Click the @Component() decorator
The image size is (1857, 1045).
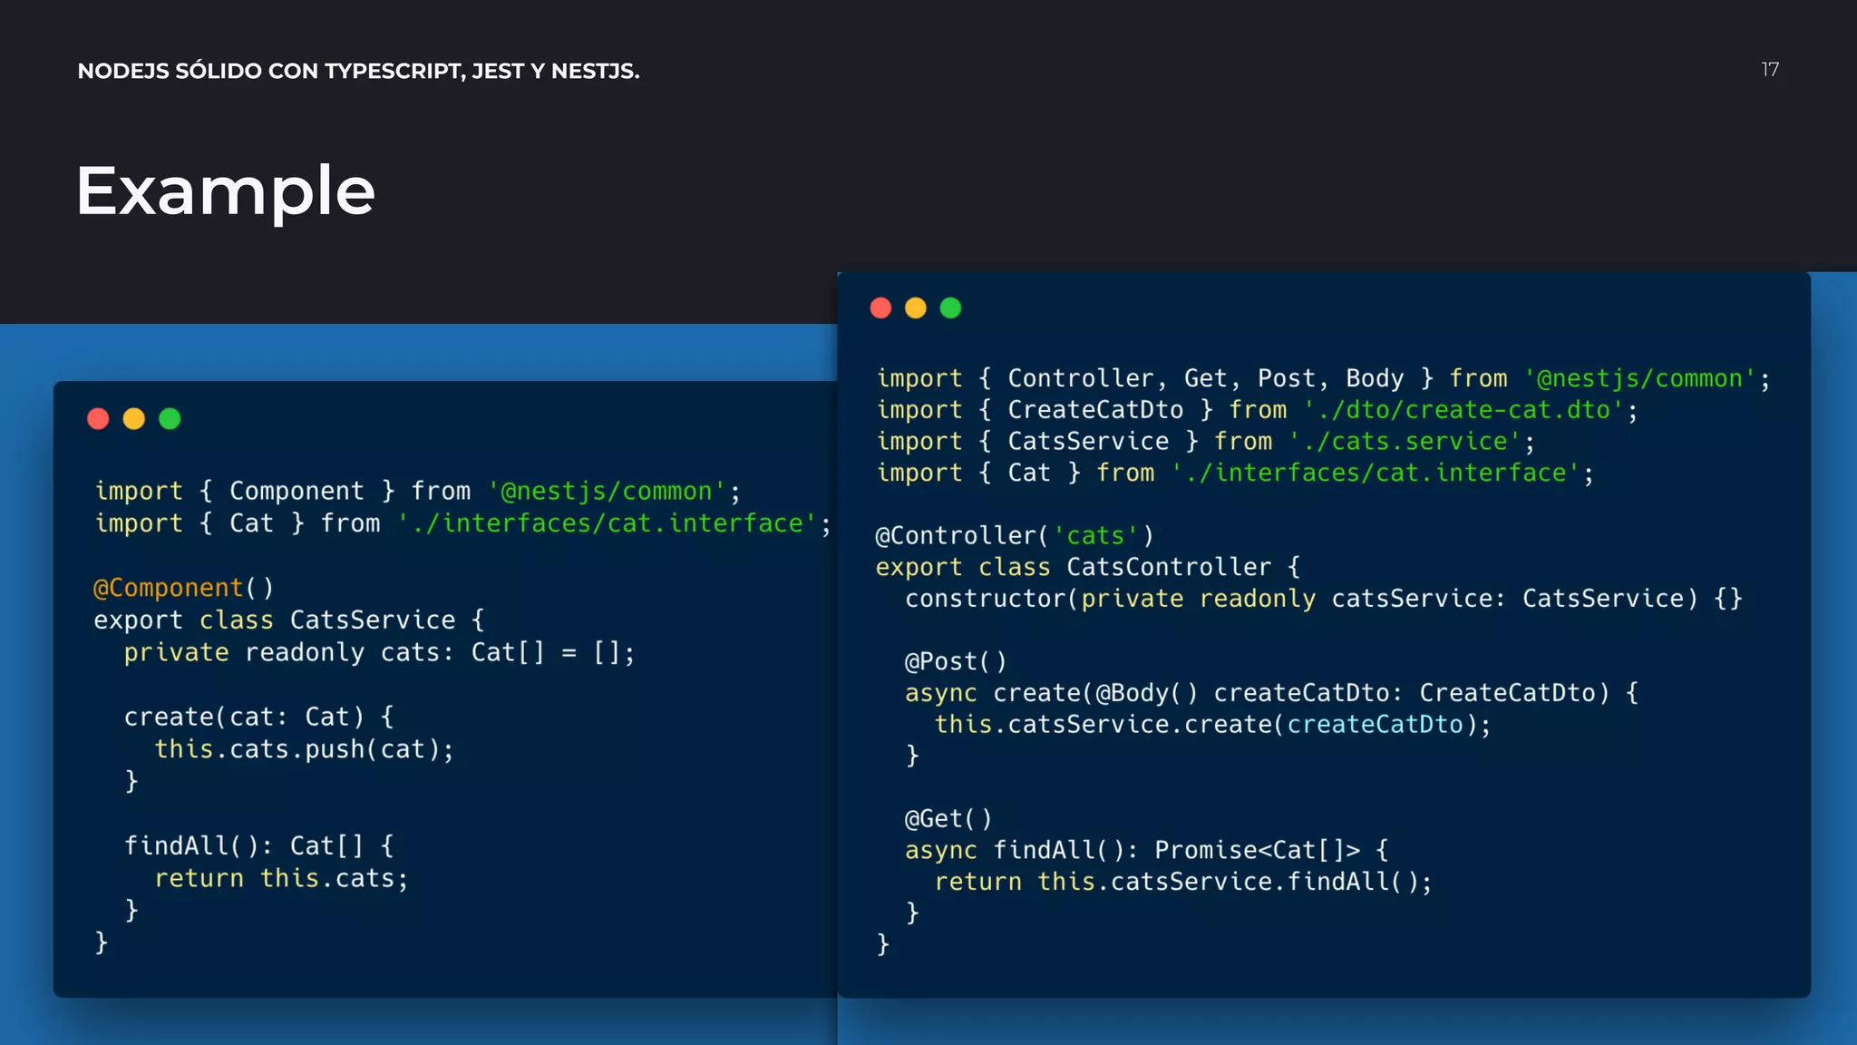183,588
